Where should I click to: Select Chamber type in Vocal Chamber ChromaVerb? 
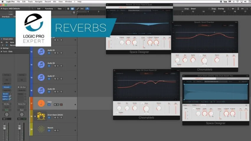pyautogui.click(x=204, y=25)
